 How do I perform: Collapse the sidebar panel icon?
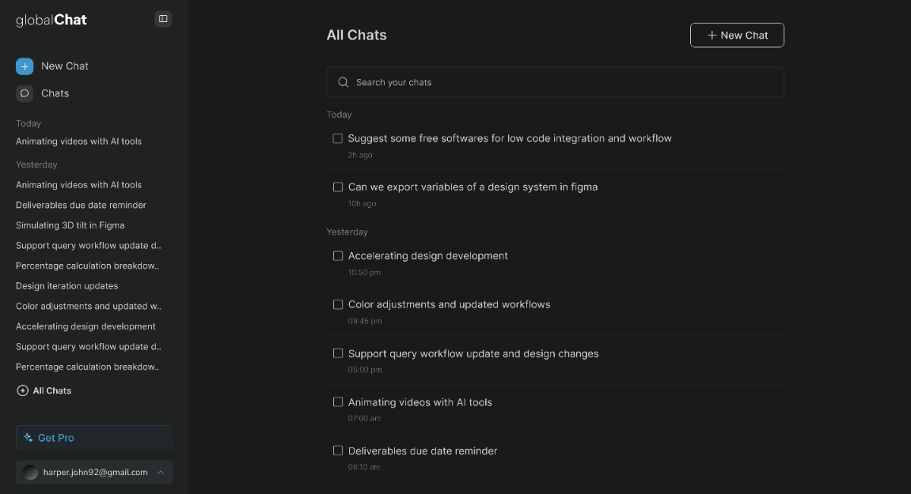click(163, 19)
